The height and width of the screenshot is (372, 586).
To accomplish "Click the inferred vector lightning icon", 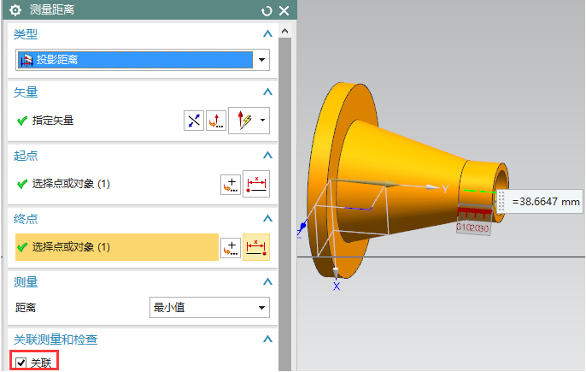I will [240, 121].
